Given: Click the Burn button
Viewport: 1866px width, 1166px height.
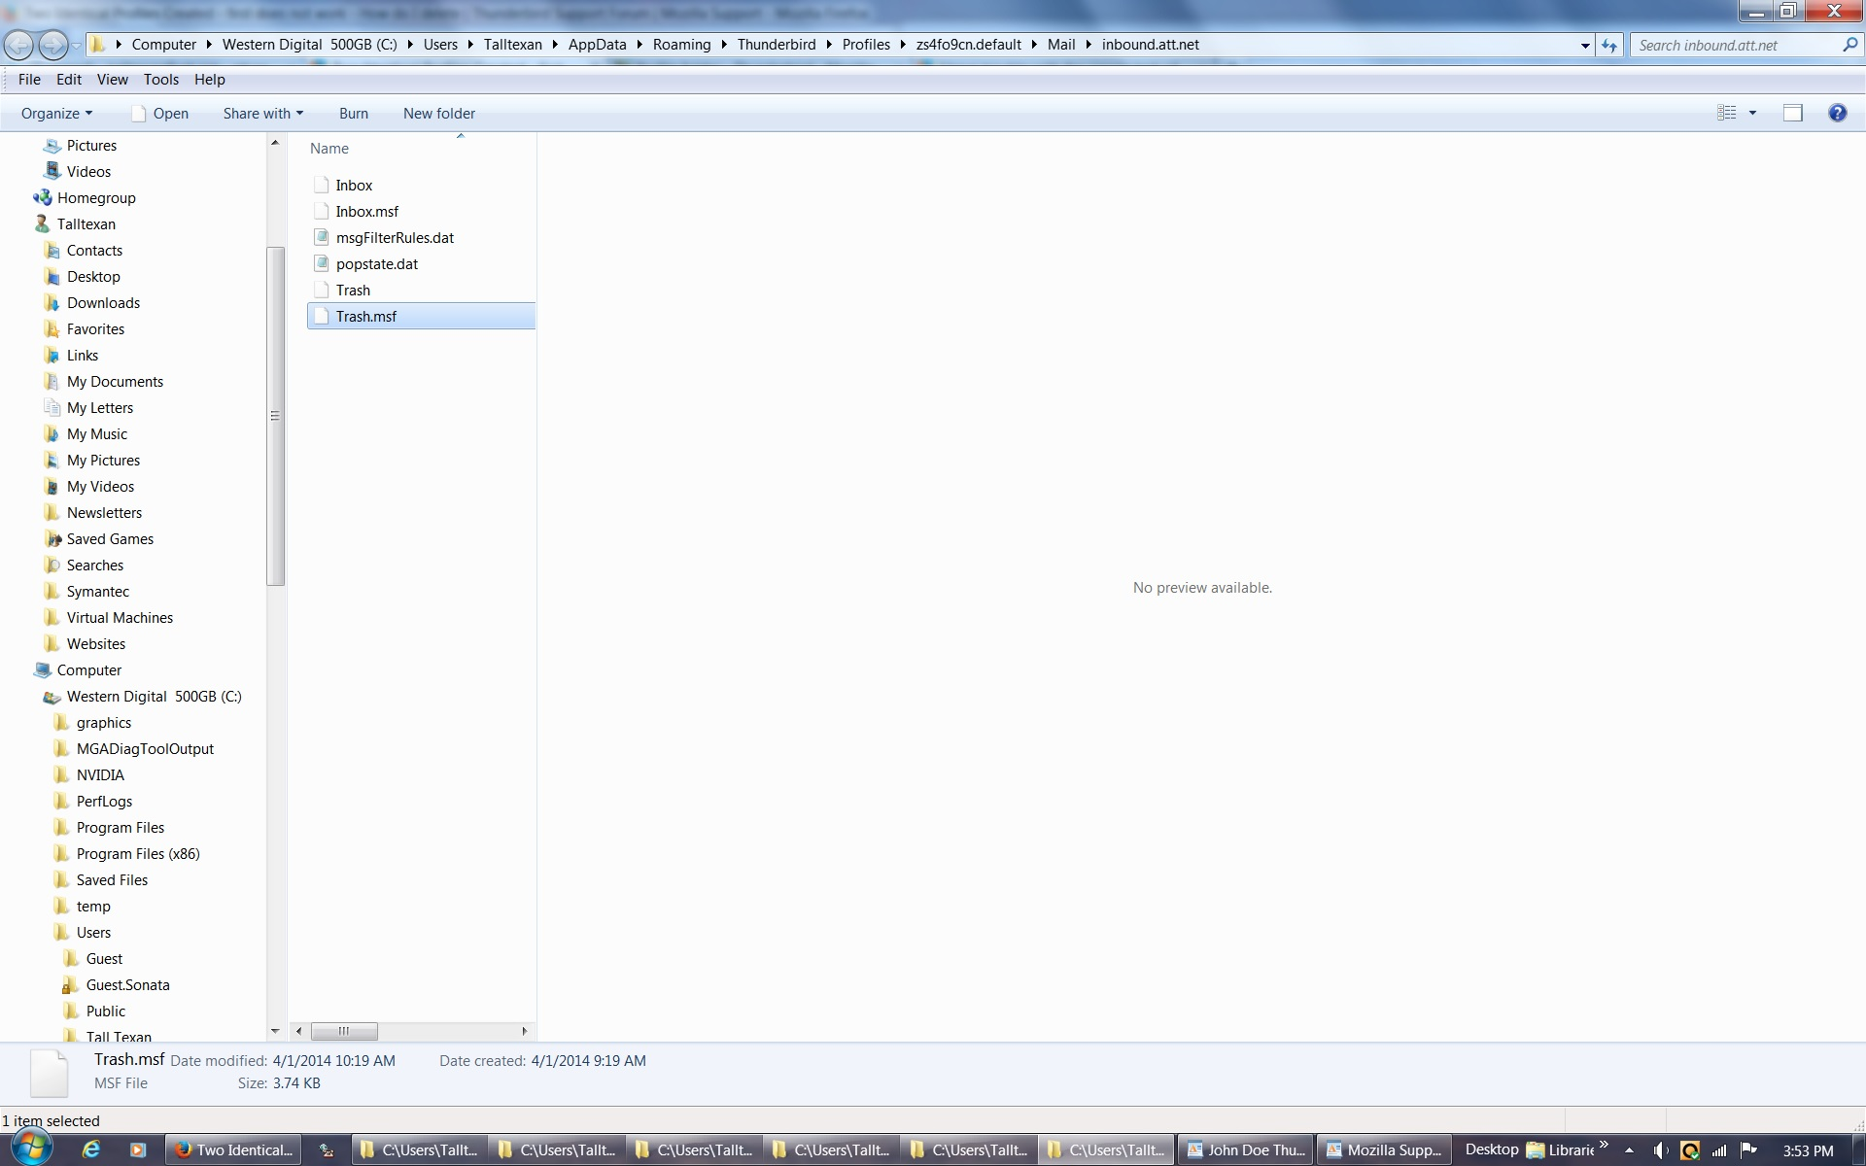Looking at the screenshot, I should click(x=354, y=113).
